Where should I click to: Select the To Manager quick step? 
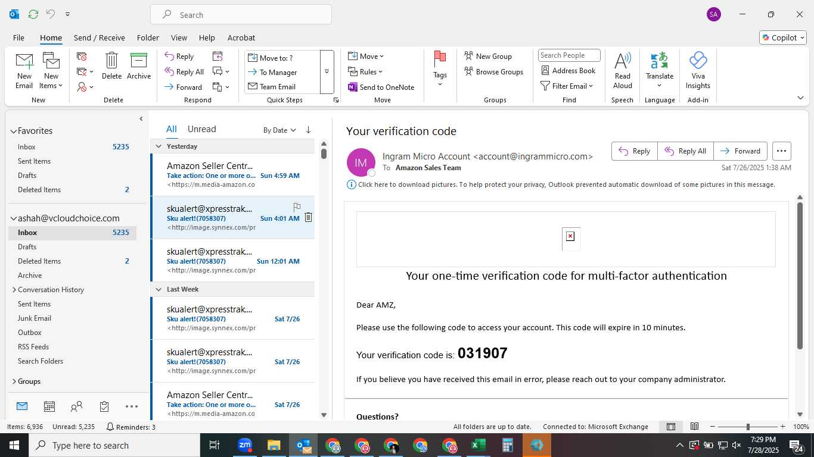[x=282, y=72]
